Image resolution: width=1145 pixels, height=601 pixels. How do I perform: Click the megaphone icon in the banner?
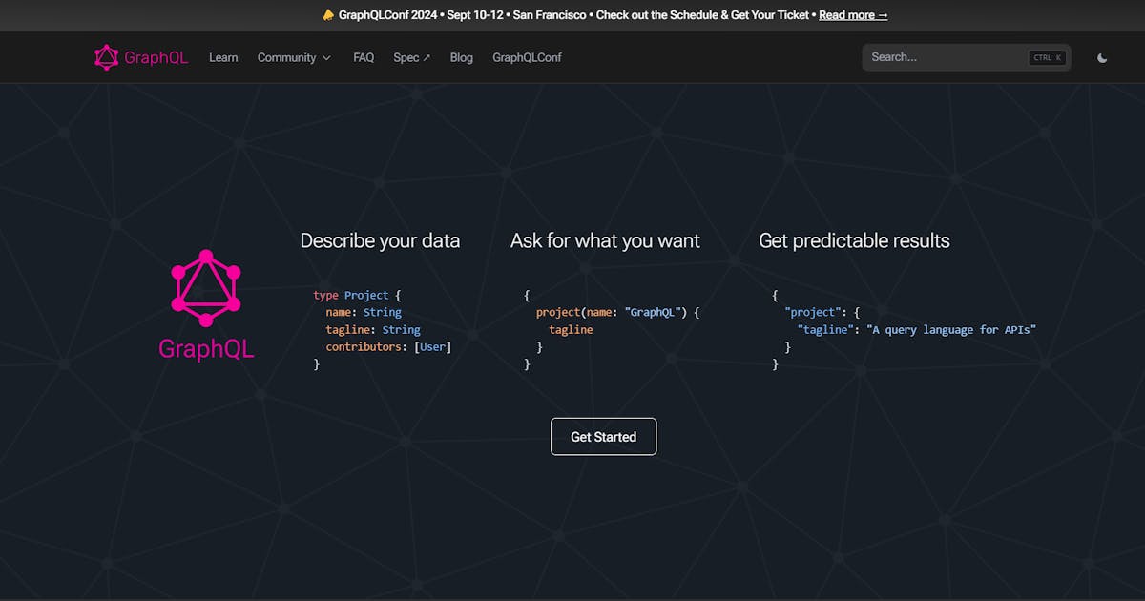click(x=328, y=15)
